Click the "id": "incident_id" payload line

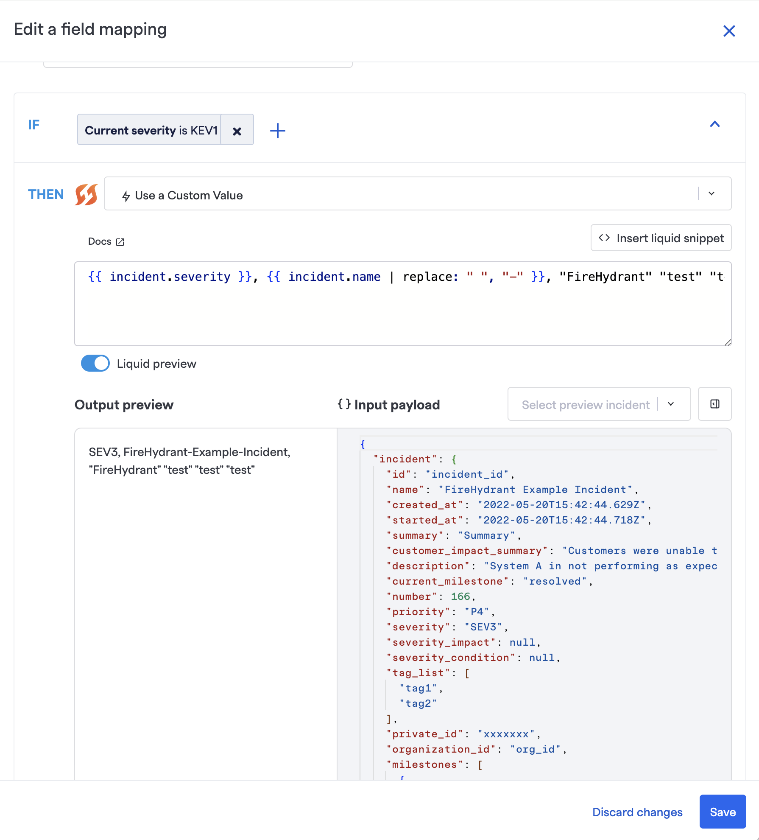coord(450,474)
